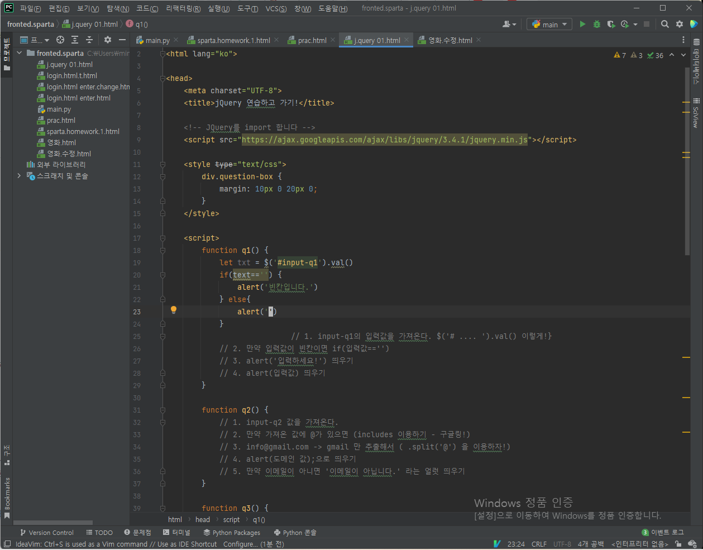The image size is (703, 550).
Task: Fold the head element at line 4
Action: (x=162, y=78)
